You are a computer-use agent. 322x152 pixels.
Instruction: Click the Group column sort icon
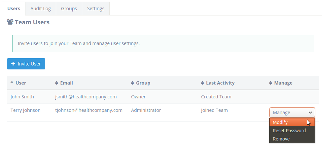(x=132, y=83)
